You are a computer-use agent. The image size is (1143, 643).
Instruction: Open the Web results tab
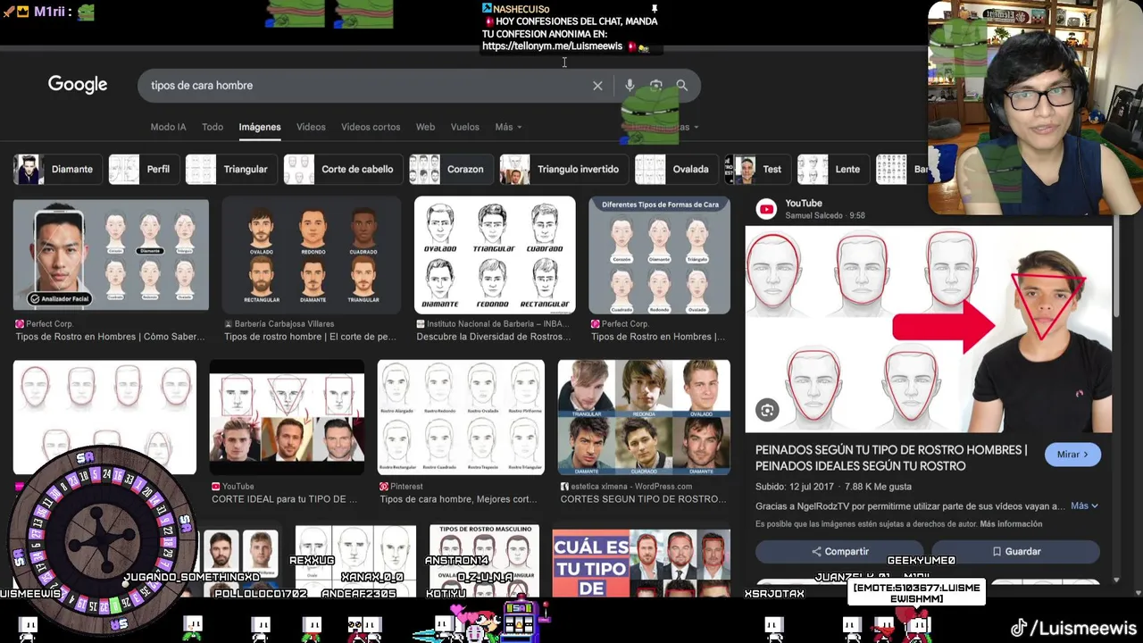click(x=425, y=127)
